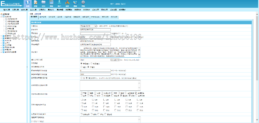Select the 增加 radio for homepage link filename
The width and height of the screenshot is (259, 123).
(x=81, y=67)
